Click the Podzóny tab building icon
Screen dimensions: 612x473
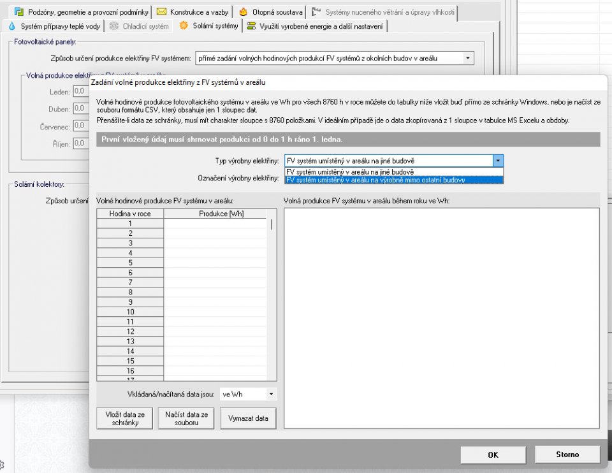click(18, 11)
